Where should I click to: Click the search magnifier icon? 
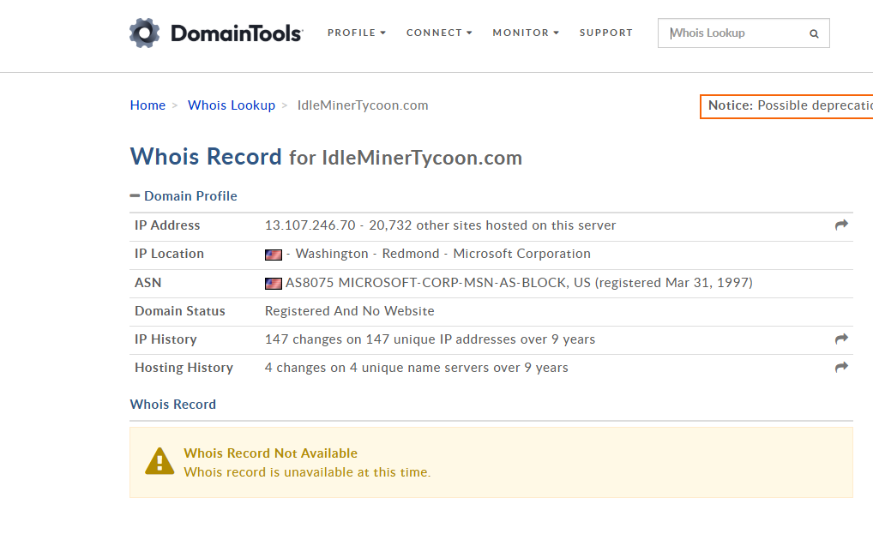click(814, 33)
